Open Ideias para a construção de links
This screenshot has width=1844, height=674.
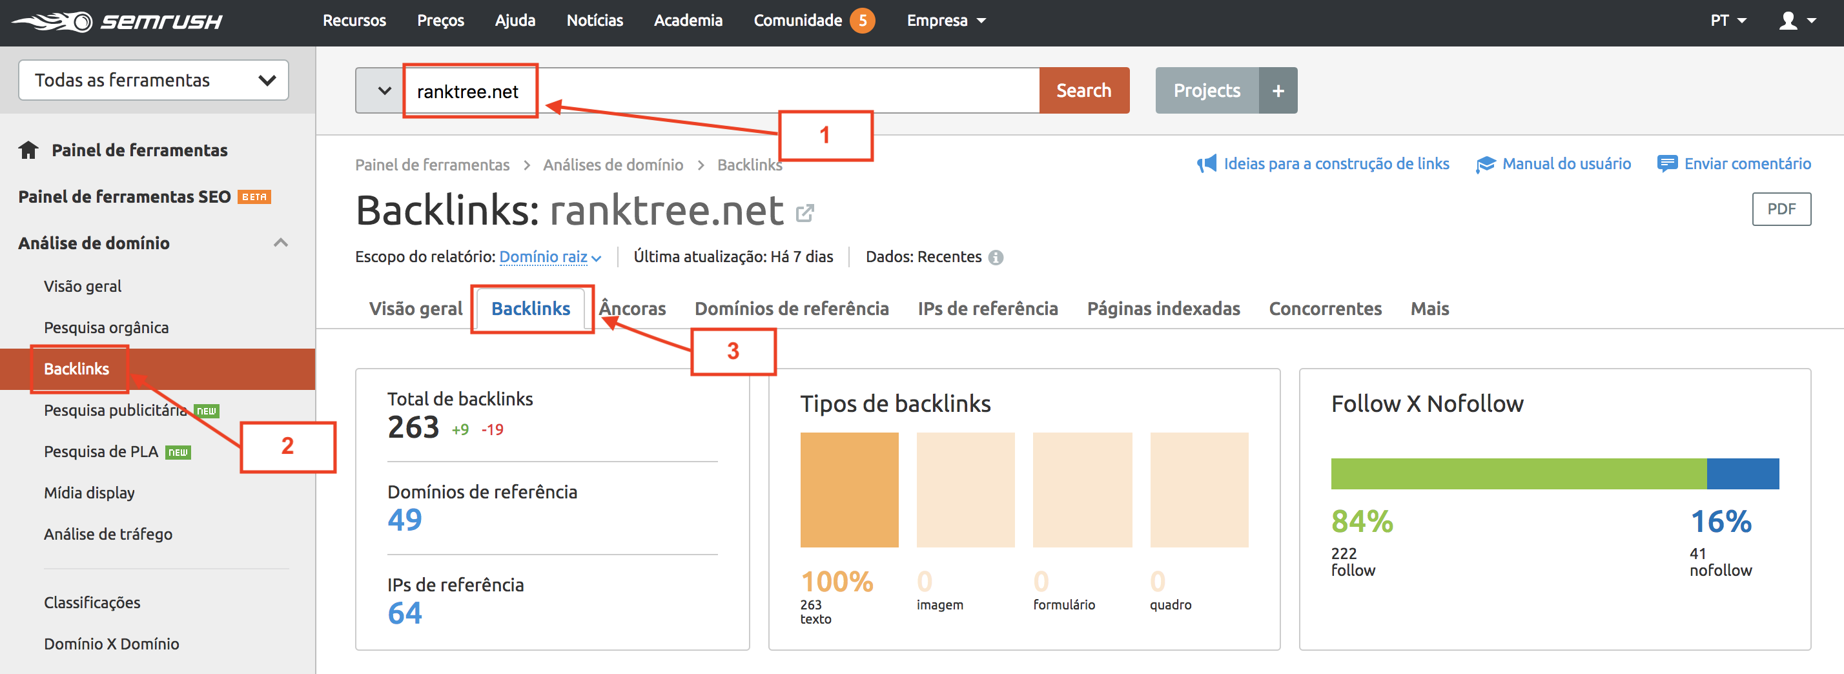[1336, 164]
